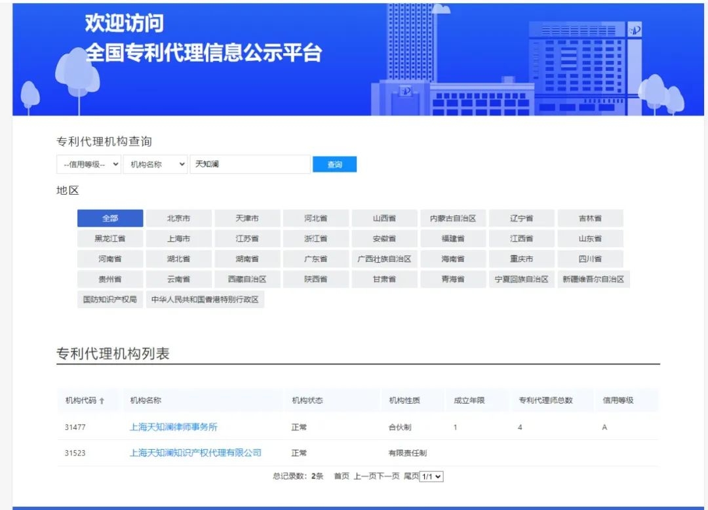
Task: Click the search input containing 天知澜
Action: click(x=250, y=165)
